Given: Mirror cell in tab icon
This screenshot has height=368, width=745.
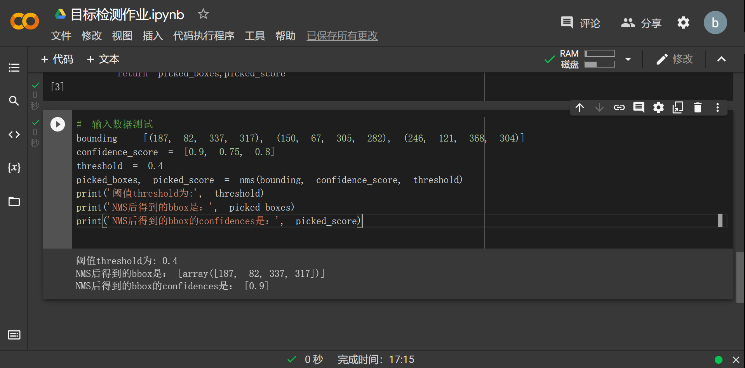Looking at the screenshot, I should coord(678,107).
